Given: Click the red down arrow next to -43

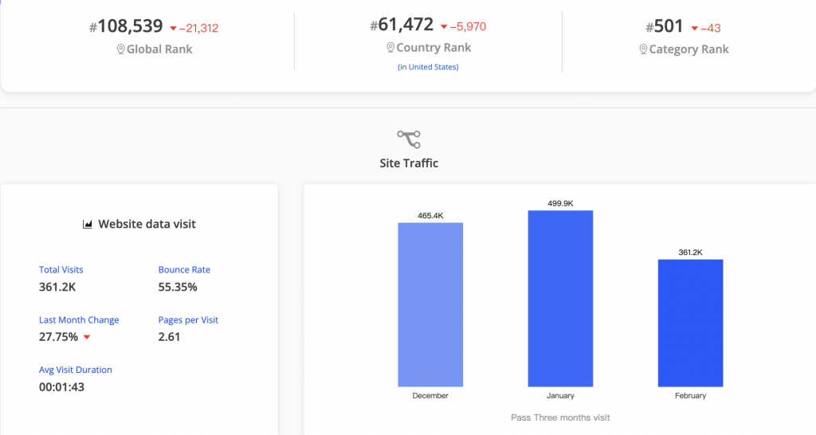Looking at the screenshot, I should pyautogui.click(x=694, y=29).
